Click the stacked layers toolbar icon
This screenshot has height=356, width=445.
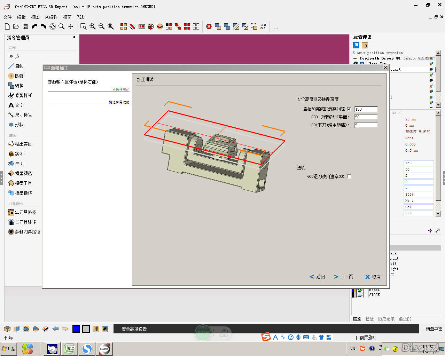pyautogui.click(x=160, y=26)
